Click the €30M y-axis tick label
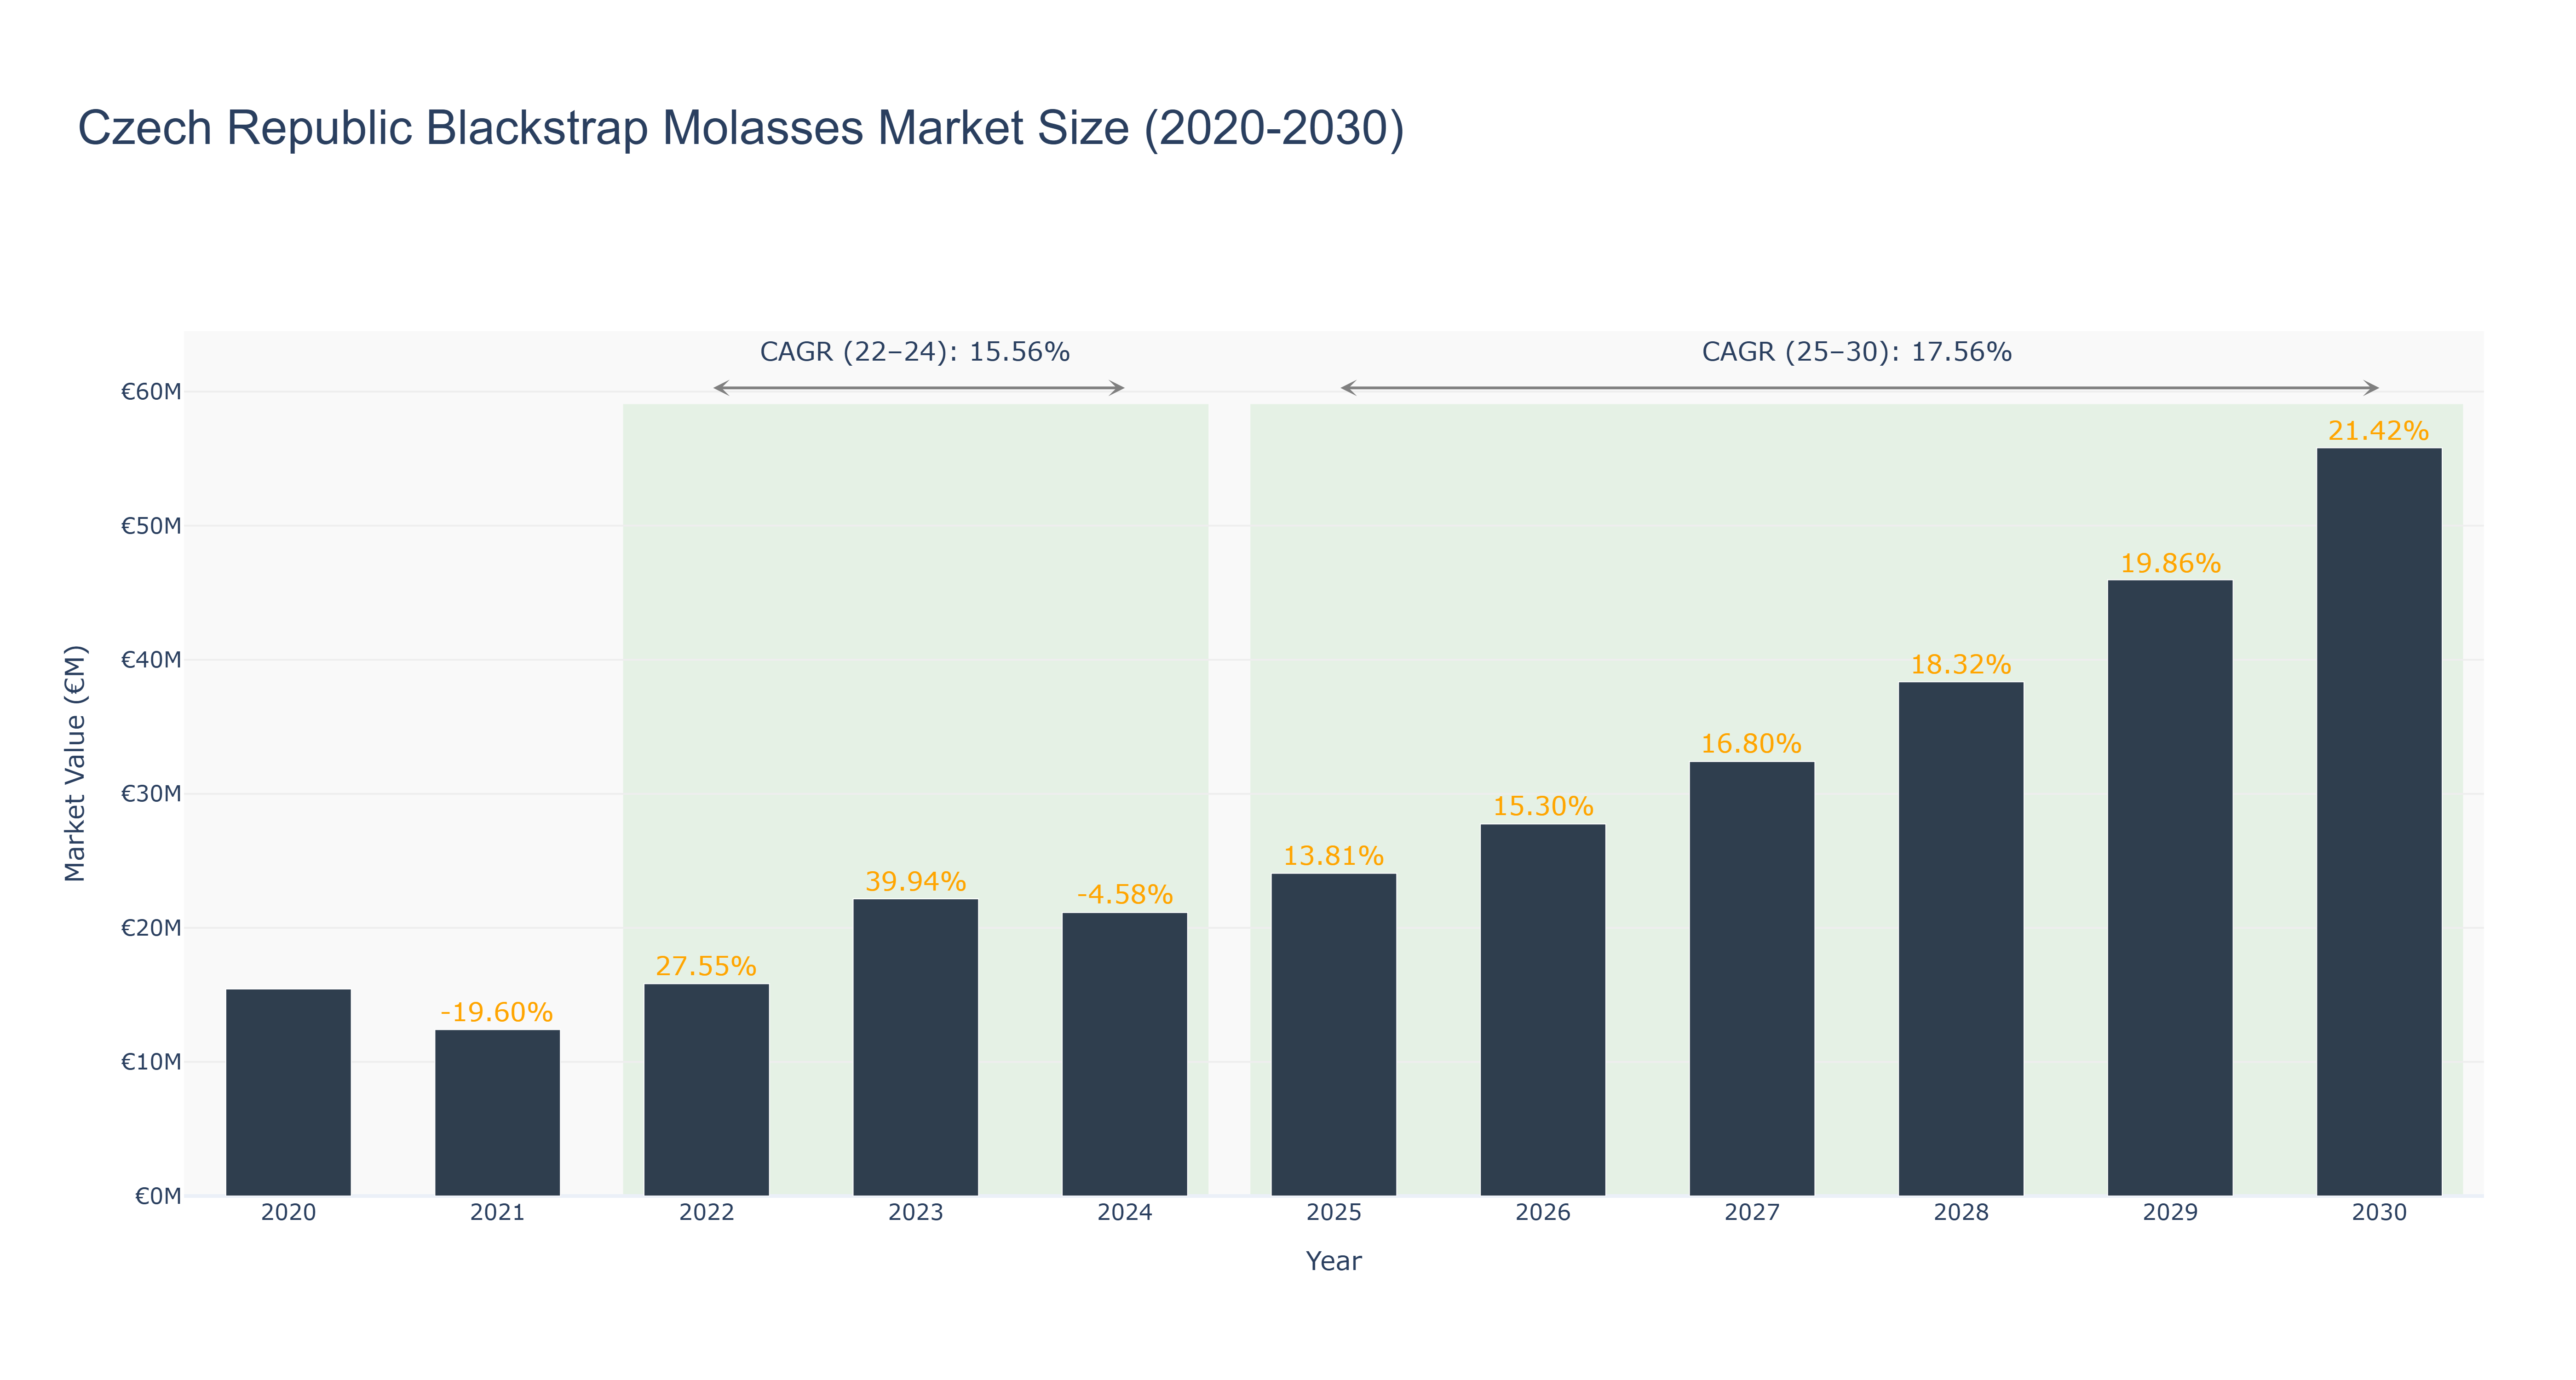Viewport: 2576px width, 1380px height. (151, 793)
